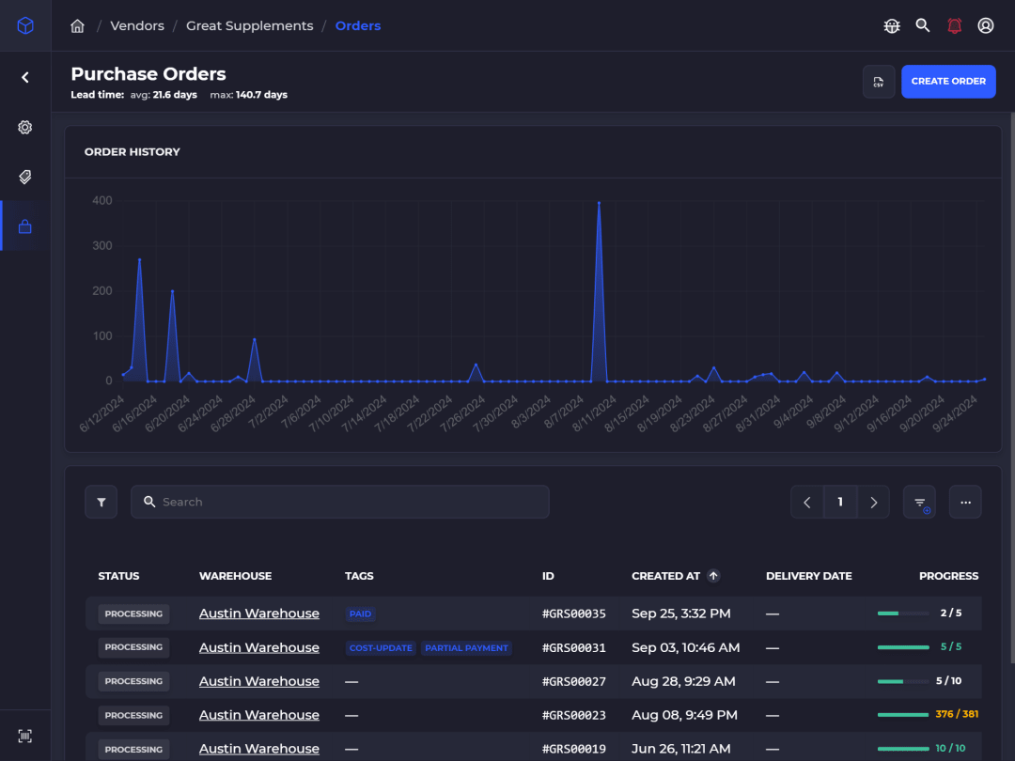Click date Sep 25, 3:32 PM
This screenshot has height=761, width=1015.
(681, 613)
